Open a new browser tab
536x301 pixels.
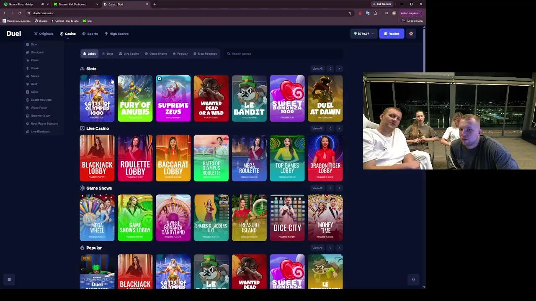tap(155, 4)
